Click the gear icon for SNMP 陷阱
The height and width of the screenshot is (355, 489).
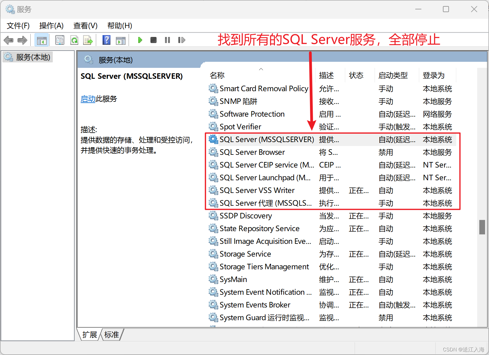pyautogui.click(x=213, y=101)
